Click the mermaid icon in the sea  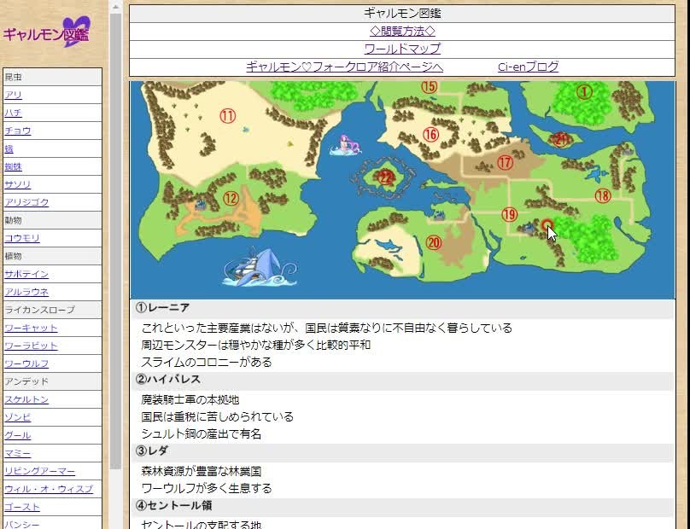[345, 145]
